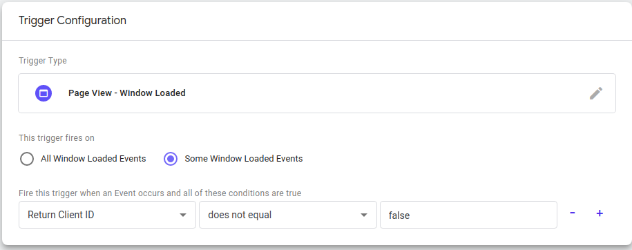The width and height of the screenshot is (632, 250).
Task: Select the Some Window Loaded Events radio circle
Action: 171,159
